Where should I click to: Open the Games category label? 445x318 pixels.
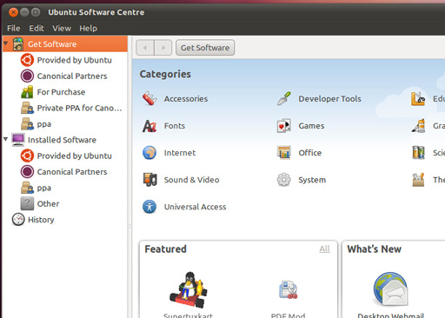[x=311, y=126]
